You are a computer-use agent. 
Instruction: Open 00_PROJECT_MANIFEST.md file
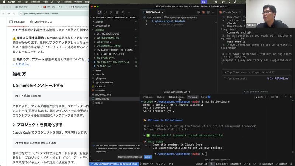pos(115,62)
